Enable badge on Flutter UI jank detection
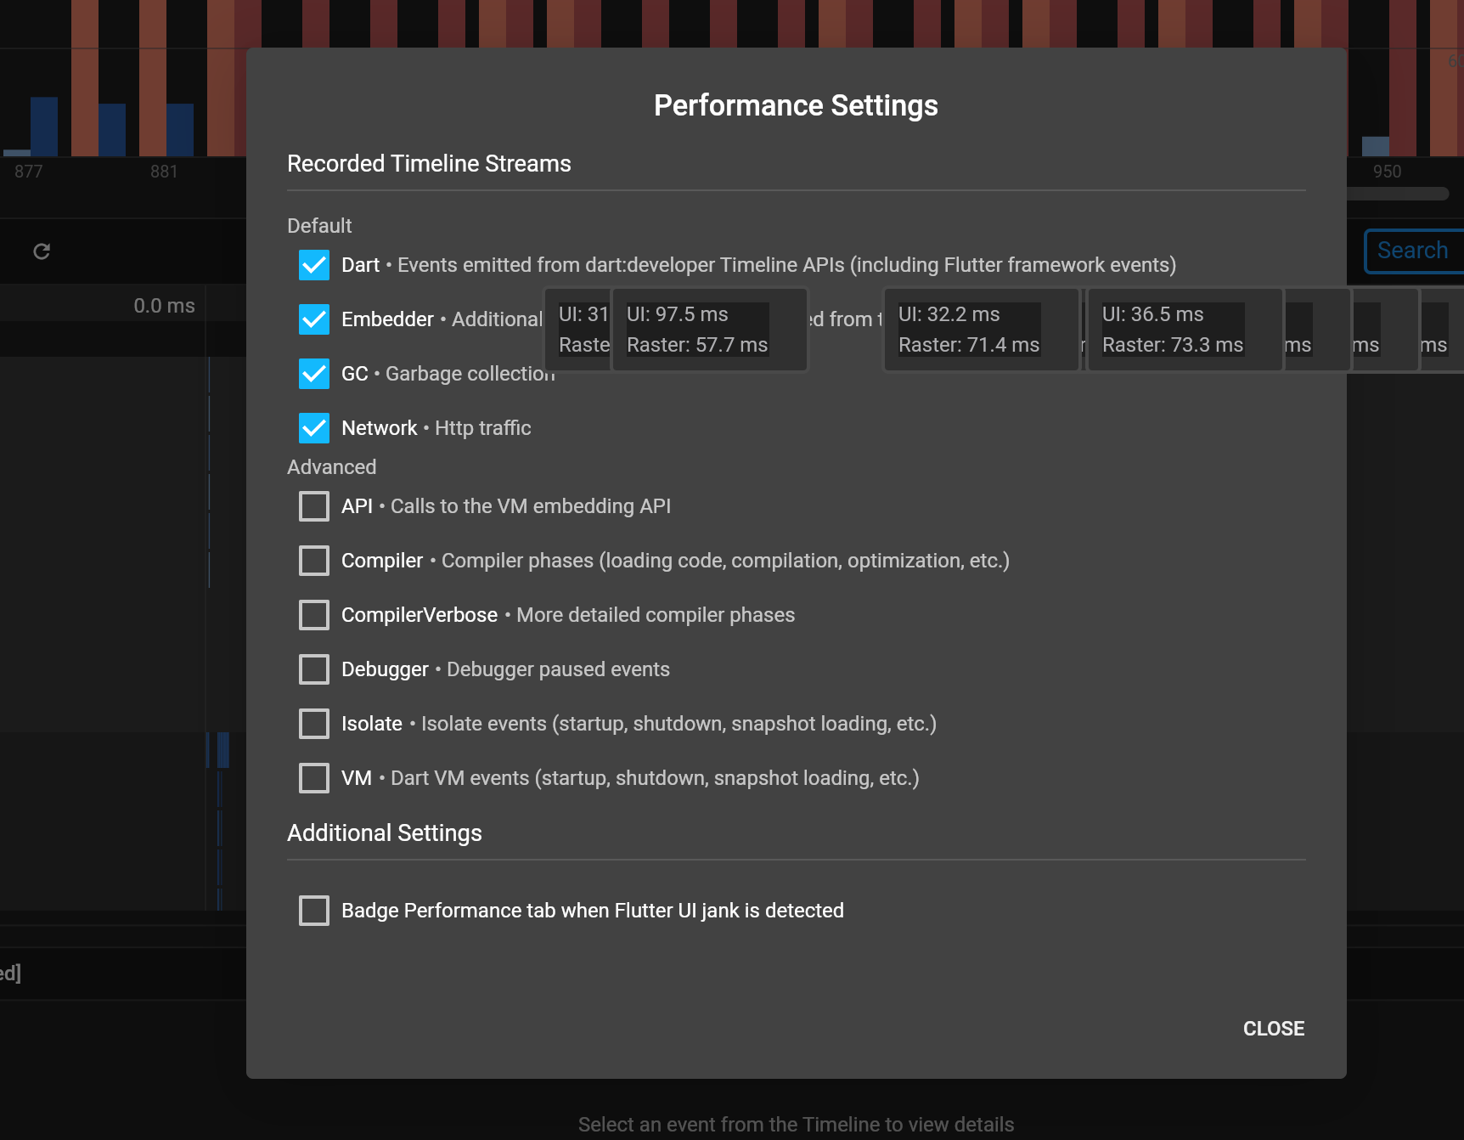This screenshot has width=1464, height=1140. 313,910
